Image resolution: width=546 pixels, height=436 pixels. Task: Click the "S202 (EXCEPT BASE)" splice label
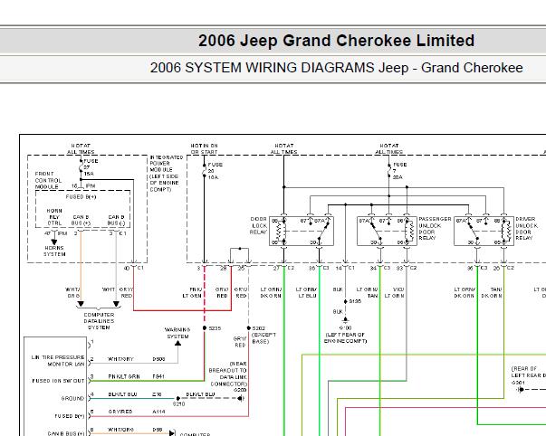point(263,335)
